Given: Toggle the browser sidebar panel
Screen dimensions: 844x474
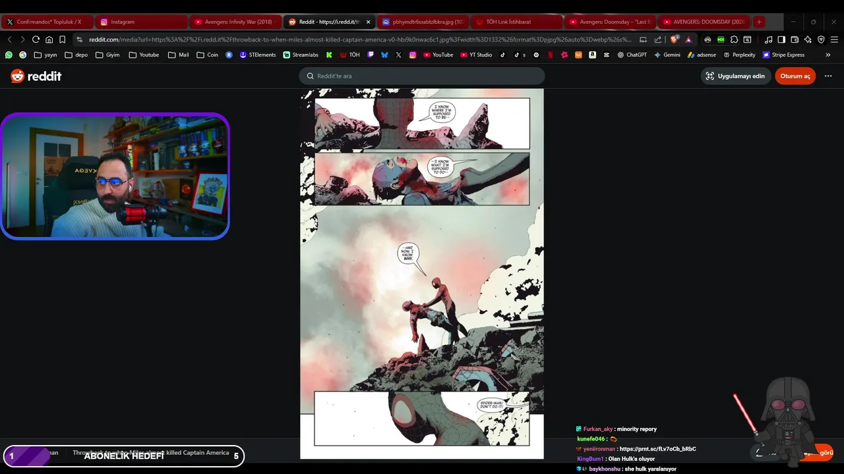Looking at the screenshot, I should (x=781, y=39).
